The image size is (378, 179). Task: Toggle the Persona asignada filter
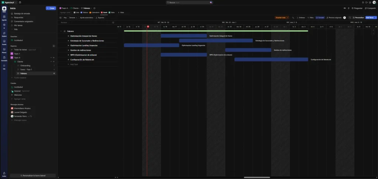(334, 18)
